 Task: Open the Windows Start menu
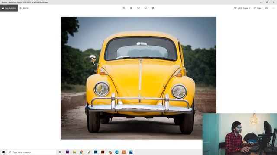3,152
